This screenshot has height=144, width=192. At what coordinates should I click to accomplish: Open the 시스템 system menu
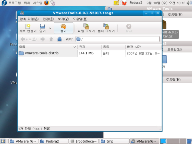point(37,3)
